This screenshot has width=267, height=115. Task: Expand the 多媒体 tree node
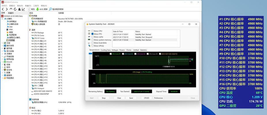(x=2, y=54)
